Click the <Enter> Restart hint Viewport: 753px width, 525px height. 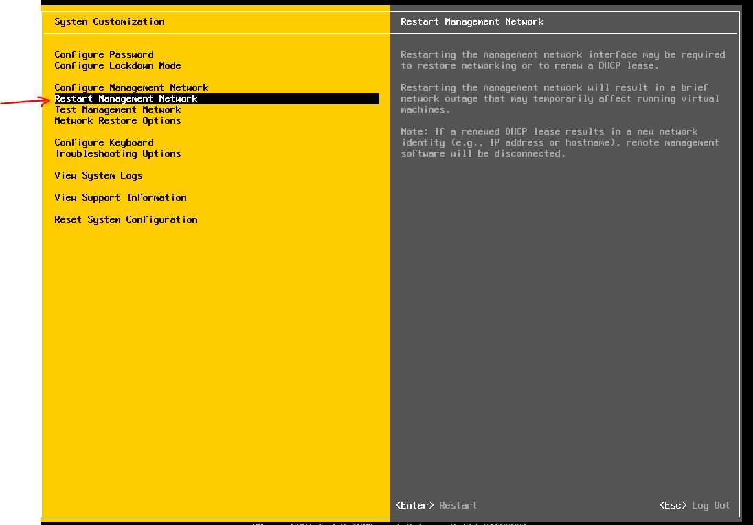[436, 505]
